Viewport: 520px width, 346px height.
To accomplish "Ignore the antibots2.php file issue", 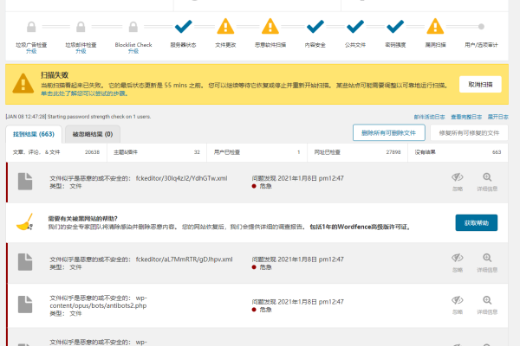I will [458, 303].
